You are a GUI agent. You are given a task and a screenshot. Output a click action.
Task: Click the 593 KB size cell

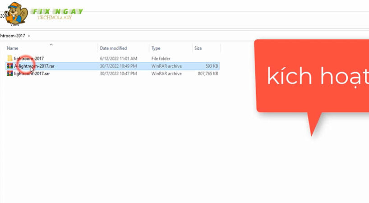(x=211, y=66)
